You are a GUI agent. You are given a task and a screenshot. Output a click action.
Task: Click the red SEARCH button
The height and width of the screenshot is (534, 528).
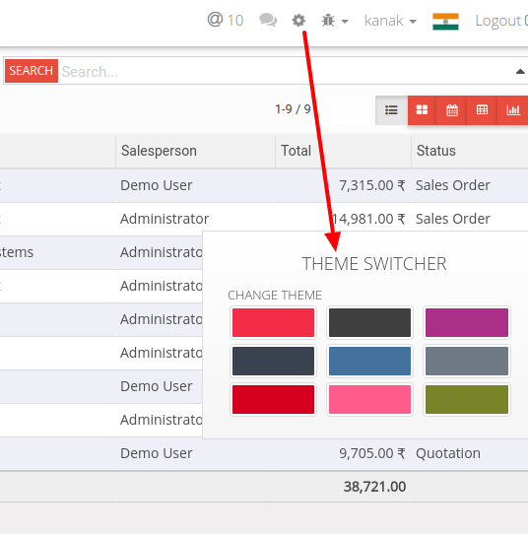pyautogui.click(x=32, y=71)
